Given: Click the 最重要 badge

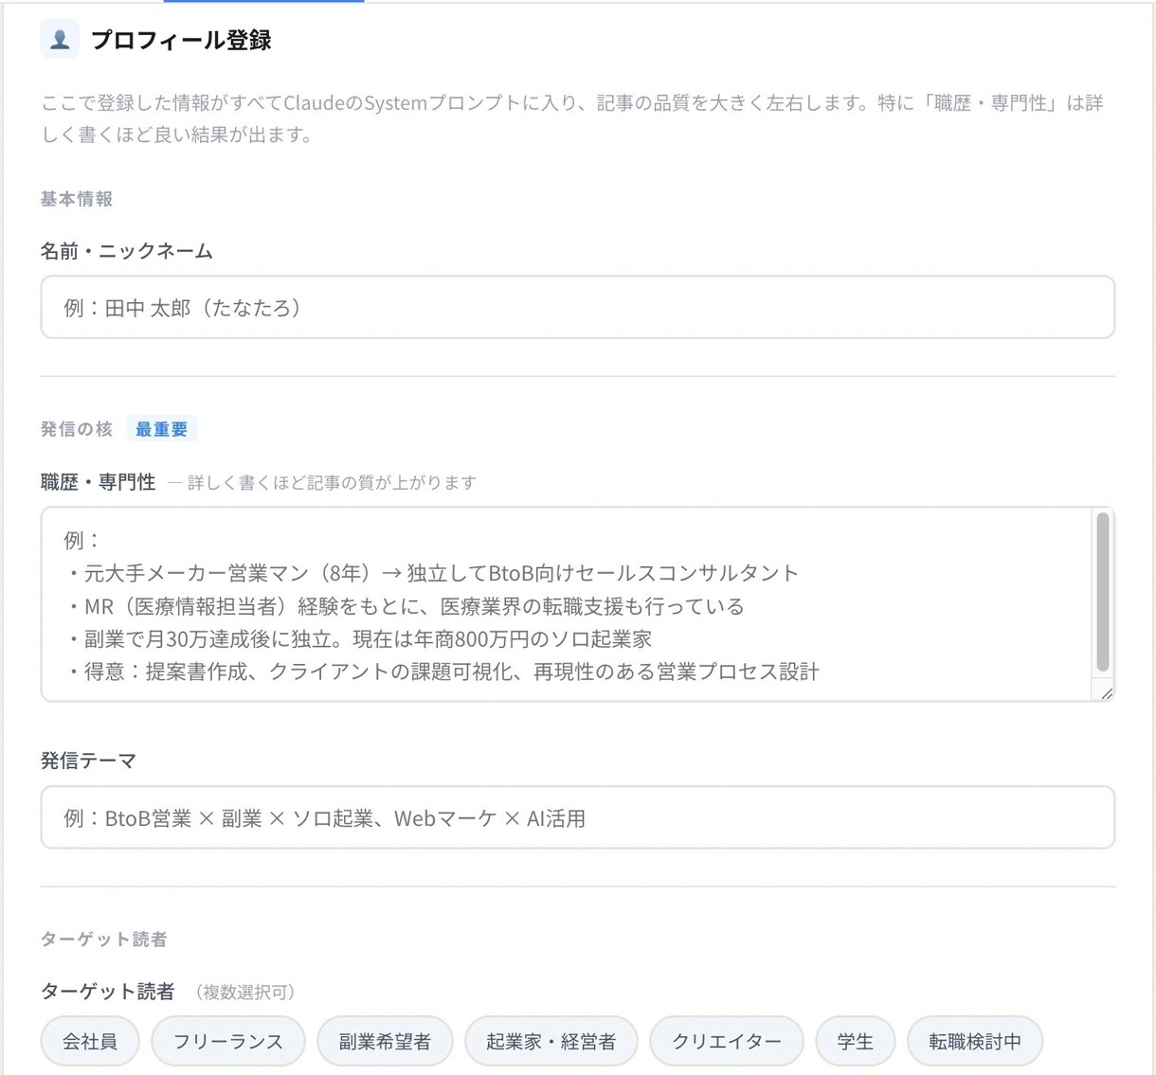Looking at the screenshot, I should [x=162, y=429].
